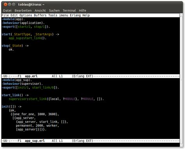
Task: Click the supervisor:start_link call line
Action: 56,99
